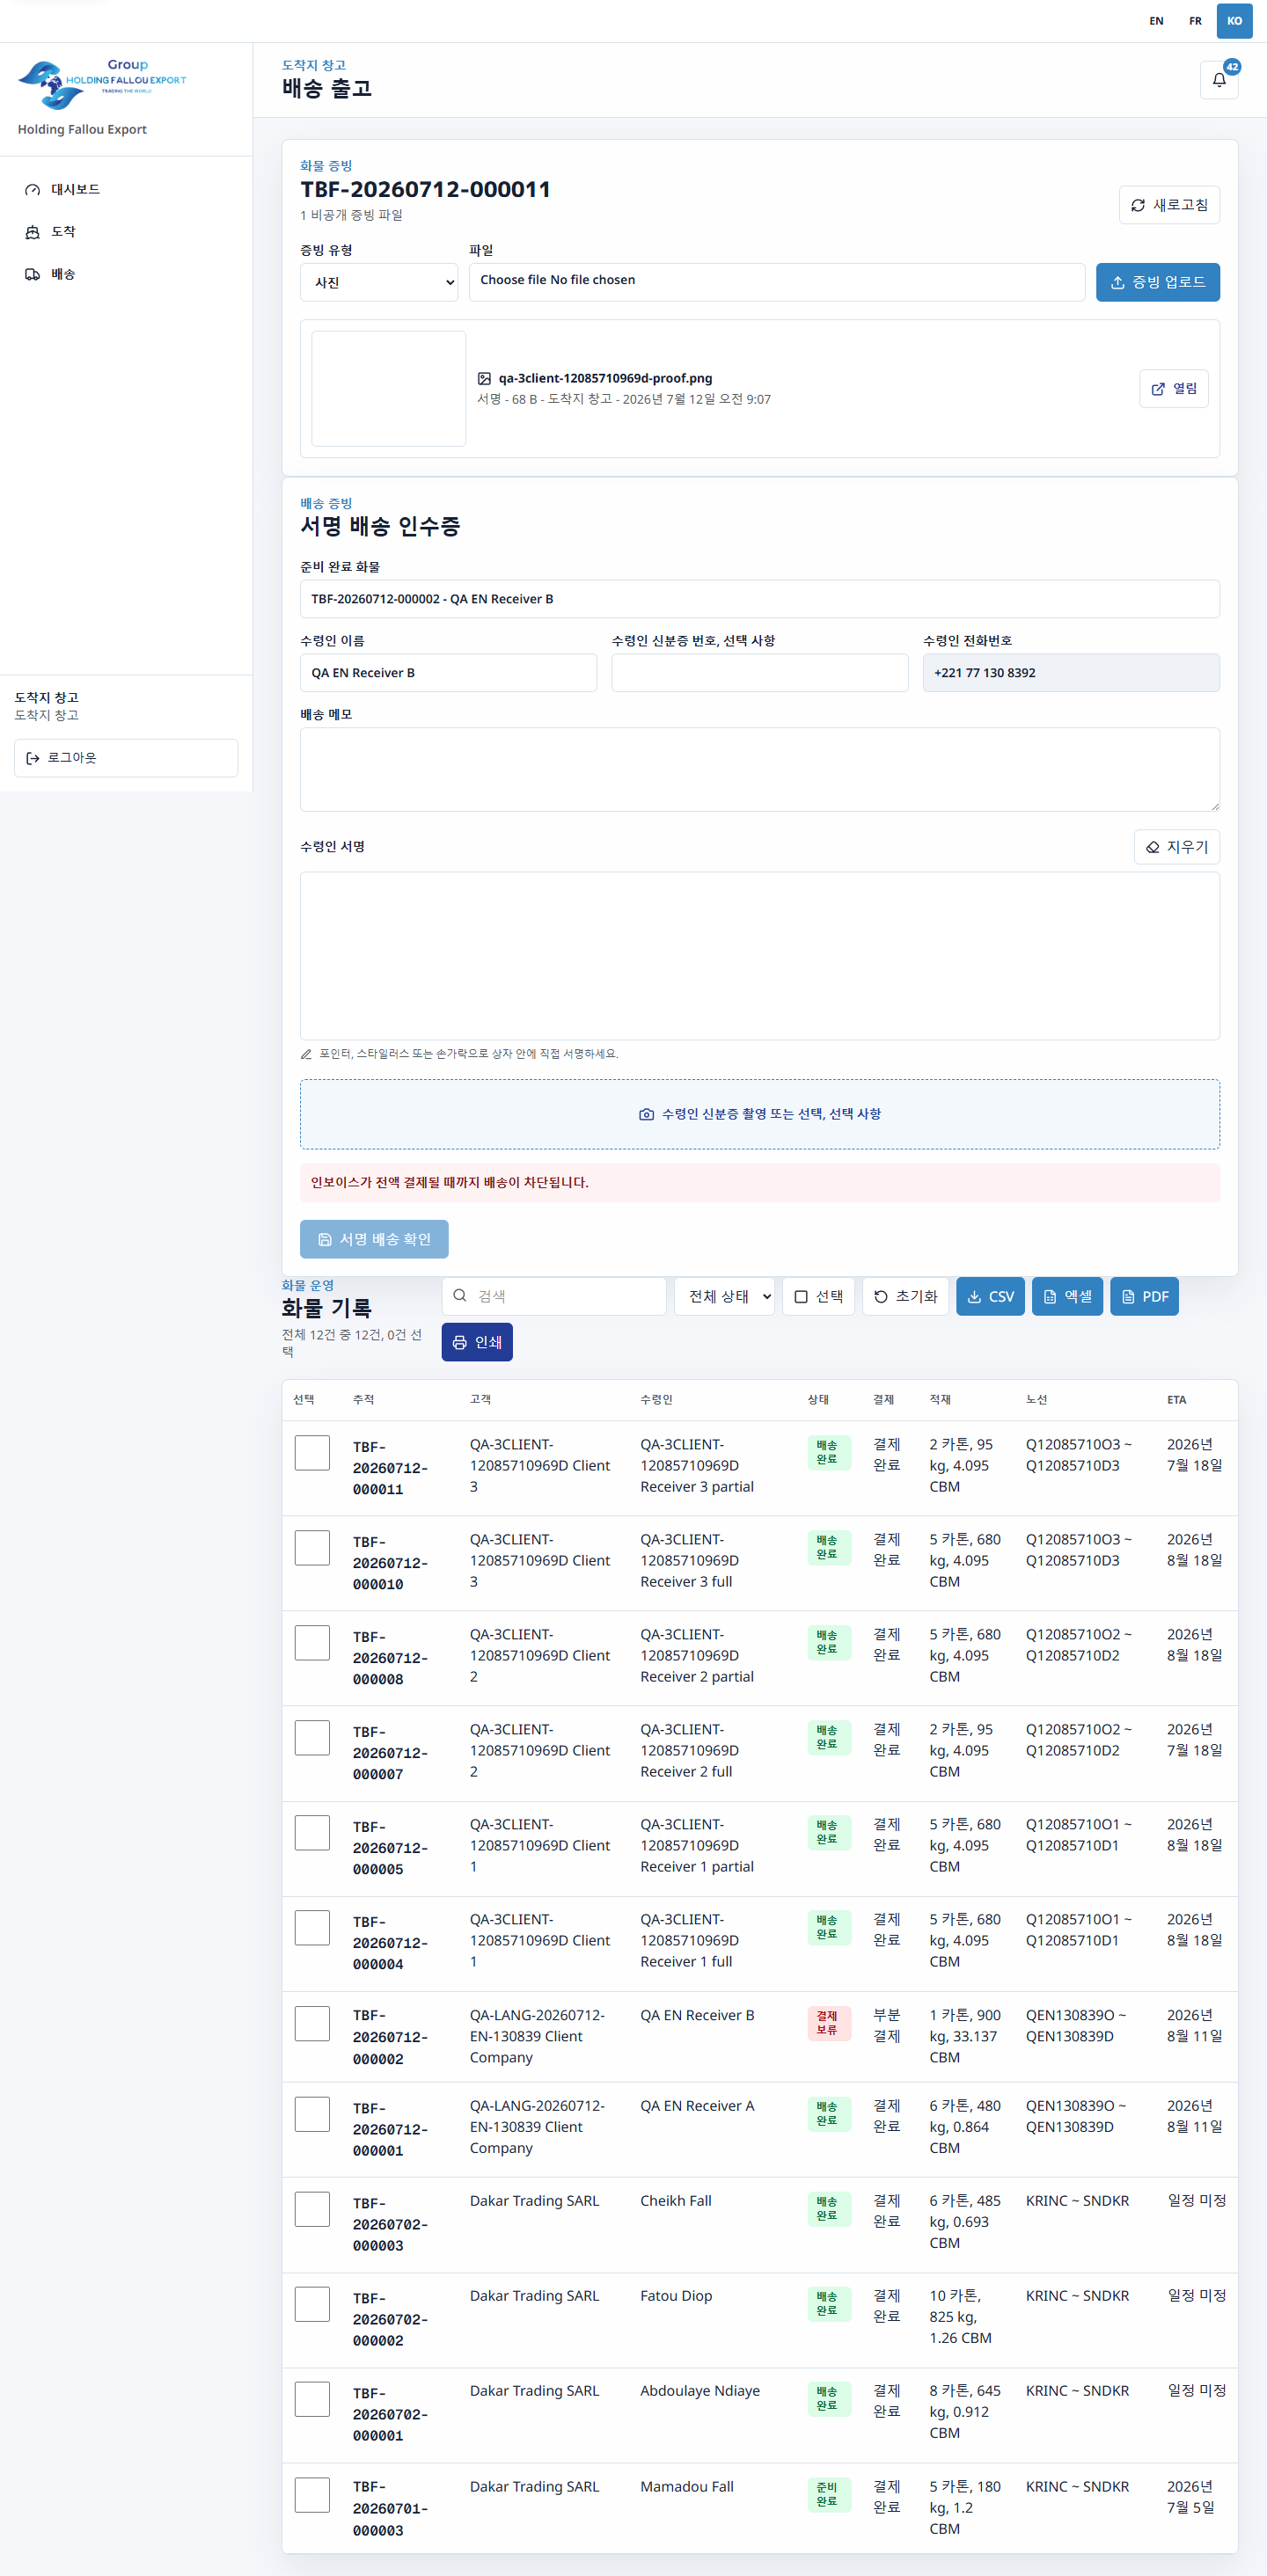Click the qa-3client-12085710969d-proof.png filename

pos(605,378)
